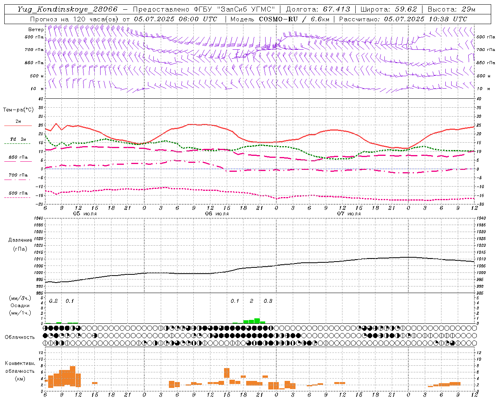Click the green dashed Td 2м legend line

tap(17, 143)
